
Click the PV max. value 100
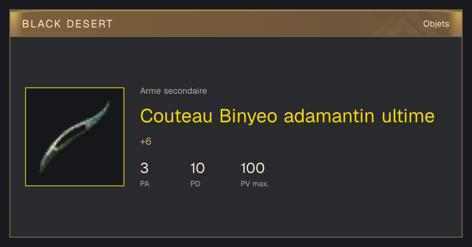(253, 168)
